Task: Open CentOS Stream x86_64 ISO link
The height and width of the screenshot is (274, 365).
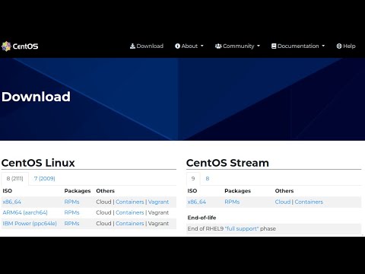Action: pos(197,202)
